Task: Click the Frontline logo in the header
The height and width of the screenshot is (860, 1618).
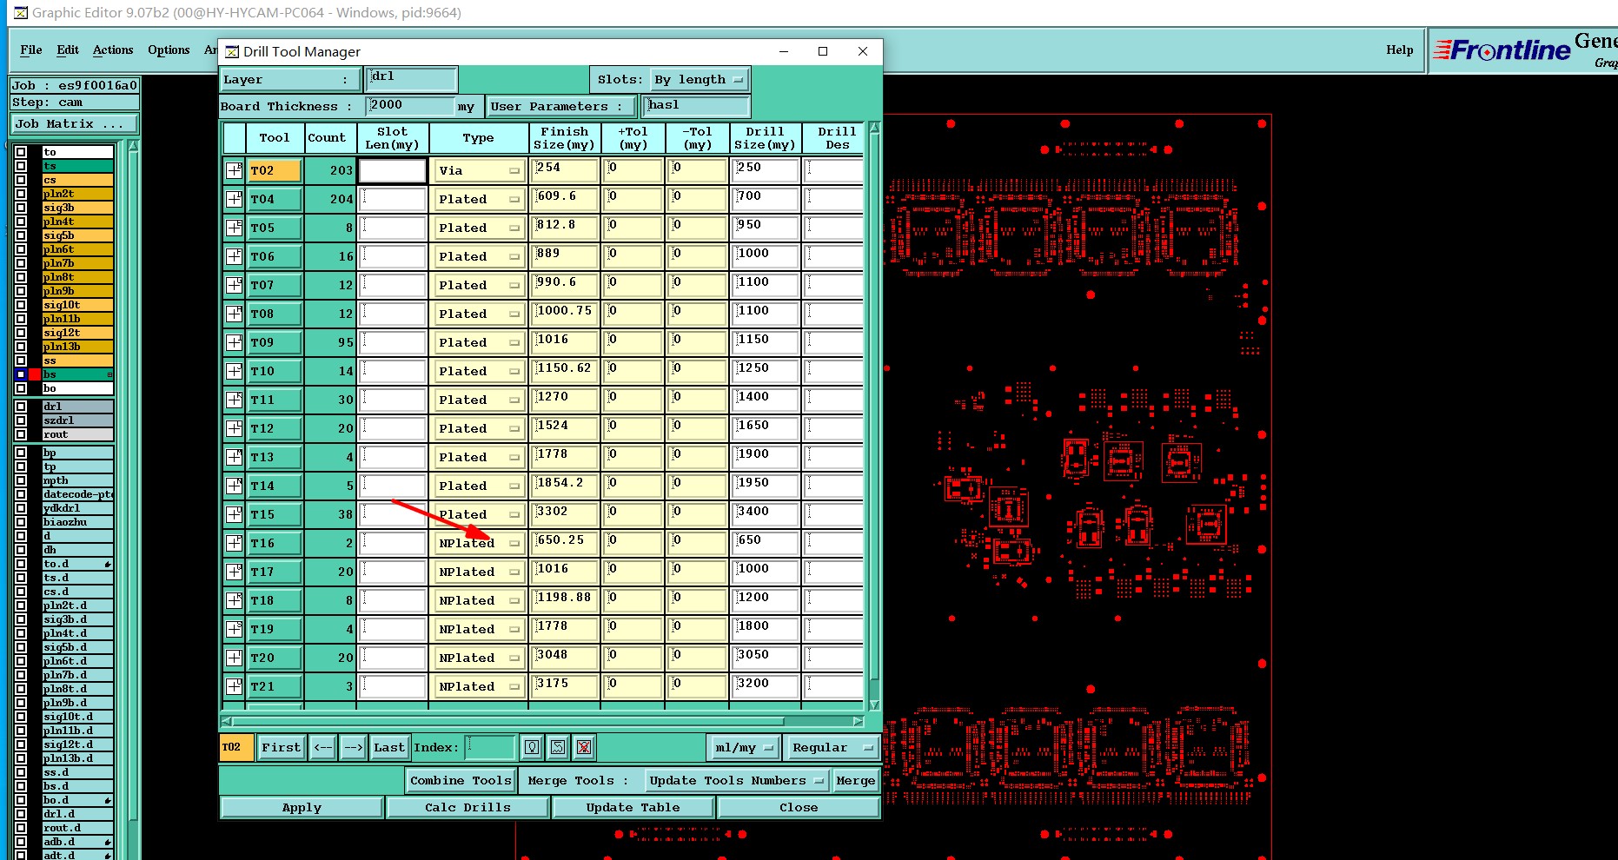Action: pos(1502,50)
